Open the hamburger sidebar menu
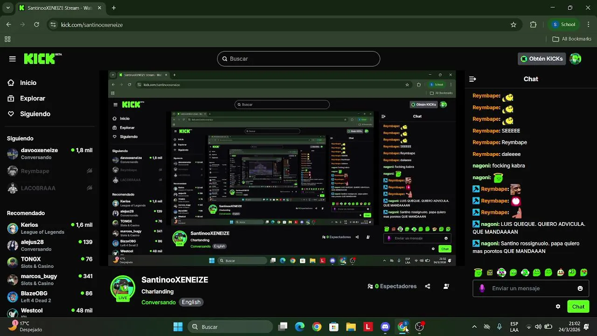Viewport: 597px width, 336px height. (13, 59)
